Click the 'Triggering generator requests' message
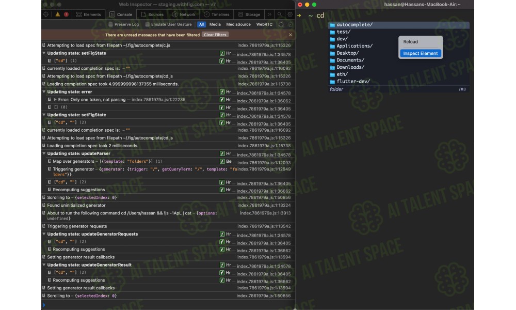The height and width of the screenshot is (310, 516). click(x=77, y=226)
